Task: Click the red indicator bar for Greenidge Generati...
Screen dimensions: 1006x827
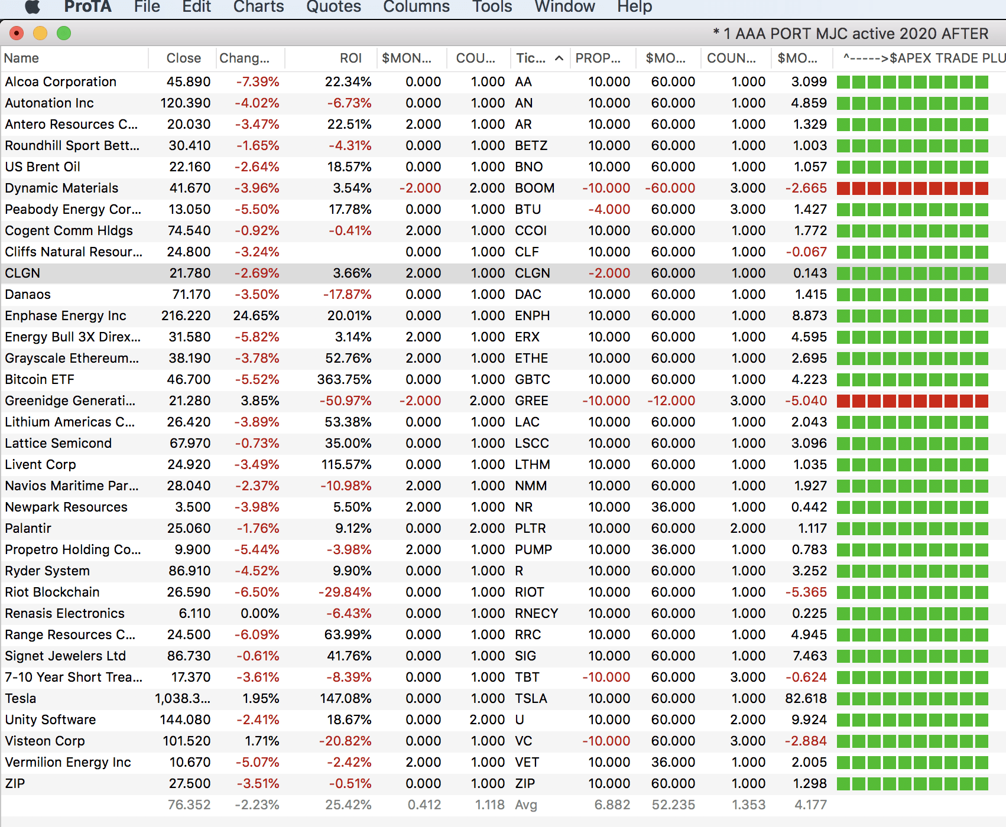Action: (x=913, y=401)
